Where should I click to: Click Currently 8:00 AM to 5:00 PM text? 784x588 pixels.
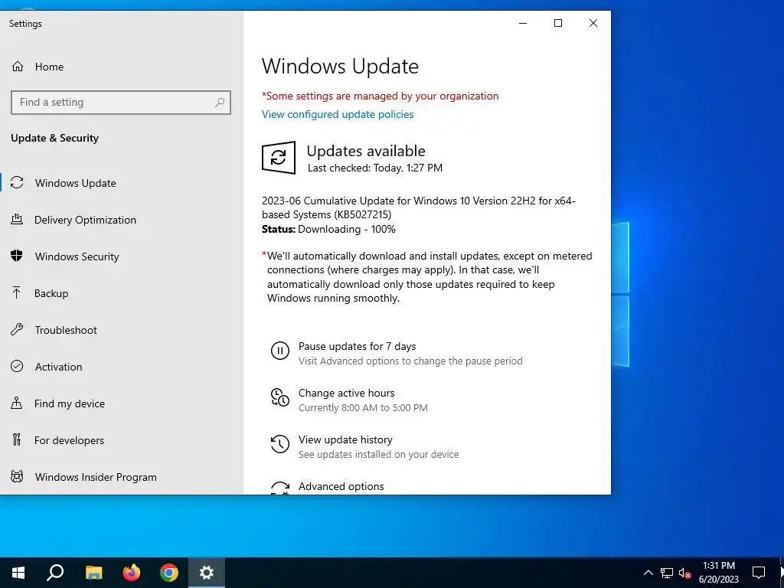click(363, 407)
